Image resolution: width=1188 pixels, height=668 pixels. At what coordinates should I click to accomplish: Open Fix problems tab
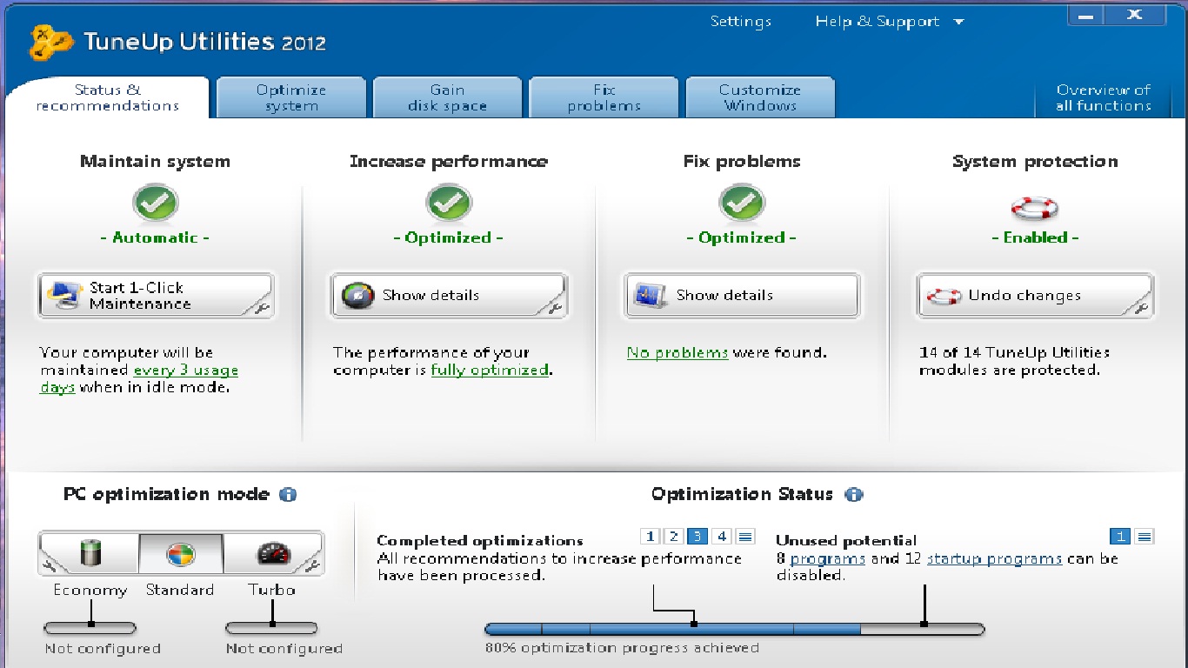coord(604,97)
